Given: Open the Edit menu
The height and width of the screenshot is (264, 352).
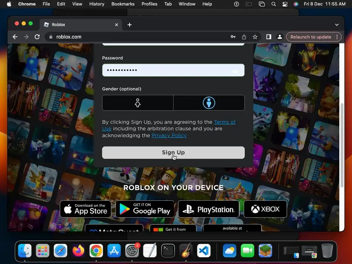Looking at the screenshot, I should [61, 4].
